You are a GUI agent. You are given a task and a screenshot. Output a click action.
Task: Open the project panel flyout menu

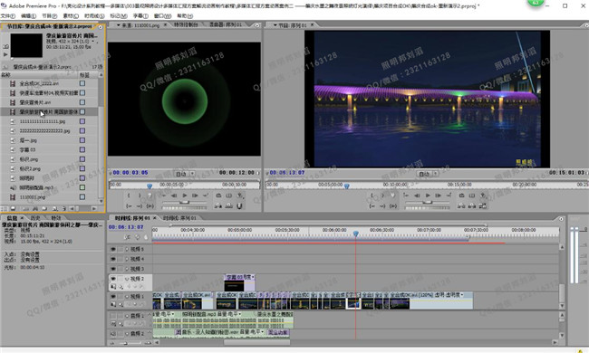tap(101, 27)
